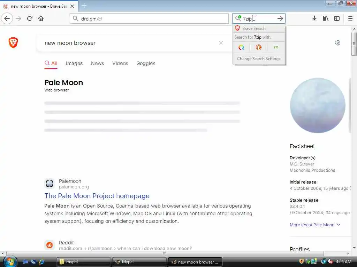Click the 7zip search box field
Viewport: 357px width, 267px height.
pyautogui.click(x=259, y=19)
